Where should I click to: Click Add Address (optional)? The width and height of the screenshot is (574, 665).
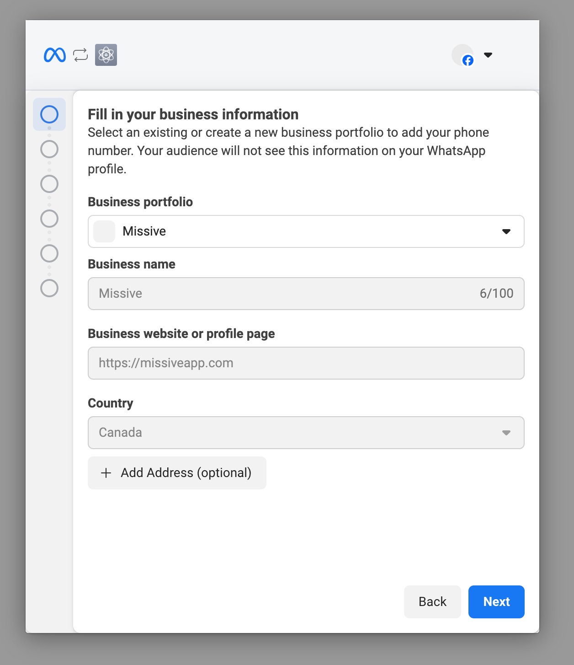[x=177, y=473]
